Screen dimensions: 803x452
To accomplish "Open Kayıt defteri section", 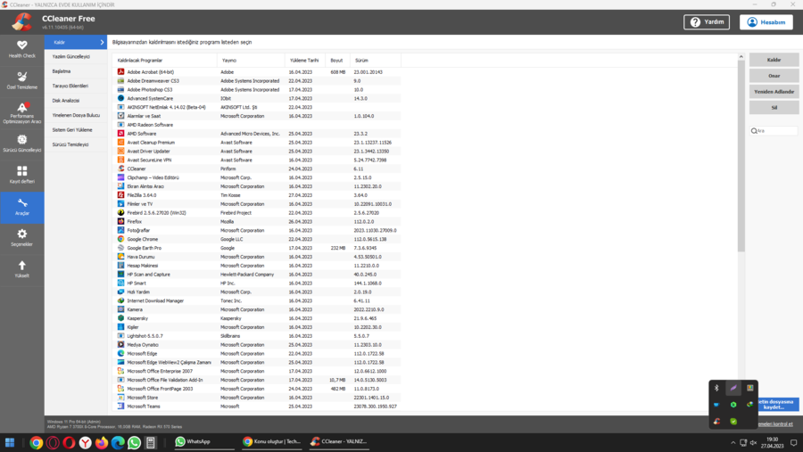I will click(x=22, y=175).
